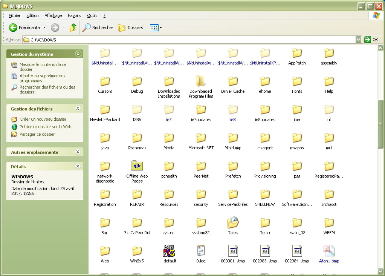385x276 pixels.
Task: Open the system32 folder
Action: [201, 223]
